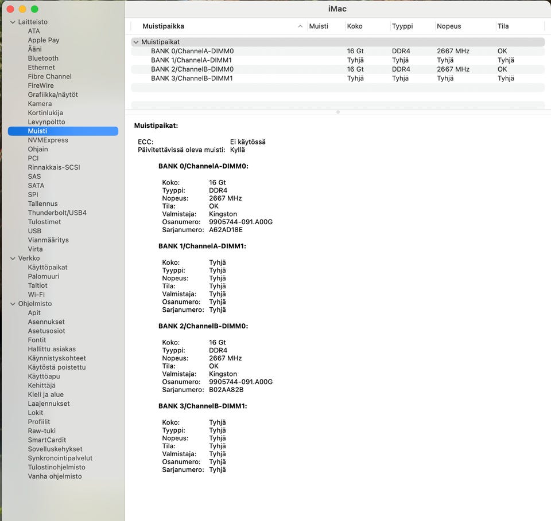Open Wi-Fi under Verkko

pos(36,295)
